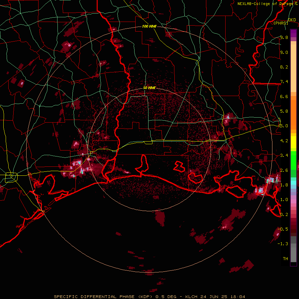Click the cyan segment of color bar
This screenshot has width=299, height=299.
point(293,183)
